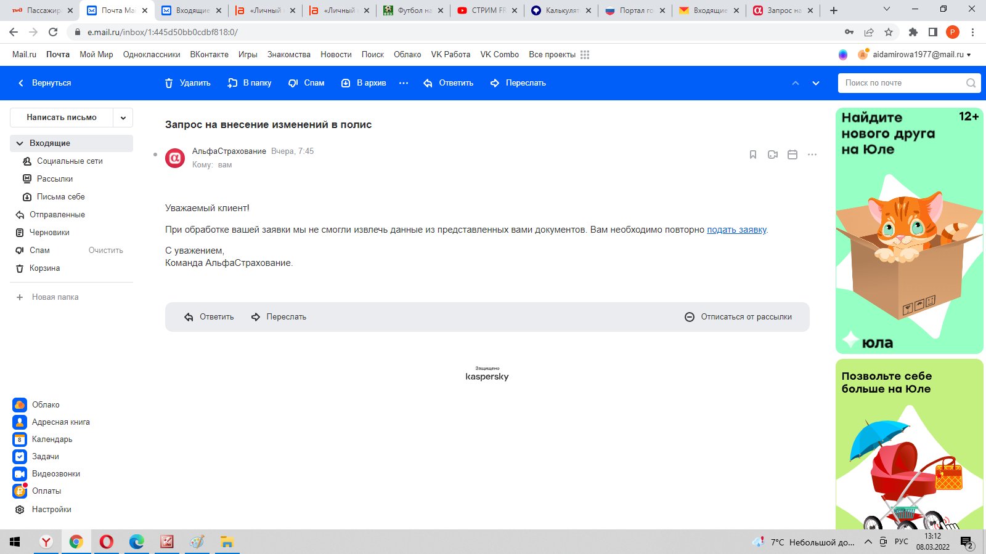Go to previous message with up chevron
Image resolution: width=986 pixels, height=554 pixels.
(796, 83)
